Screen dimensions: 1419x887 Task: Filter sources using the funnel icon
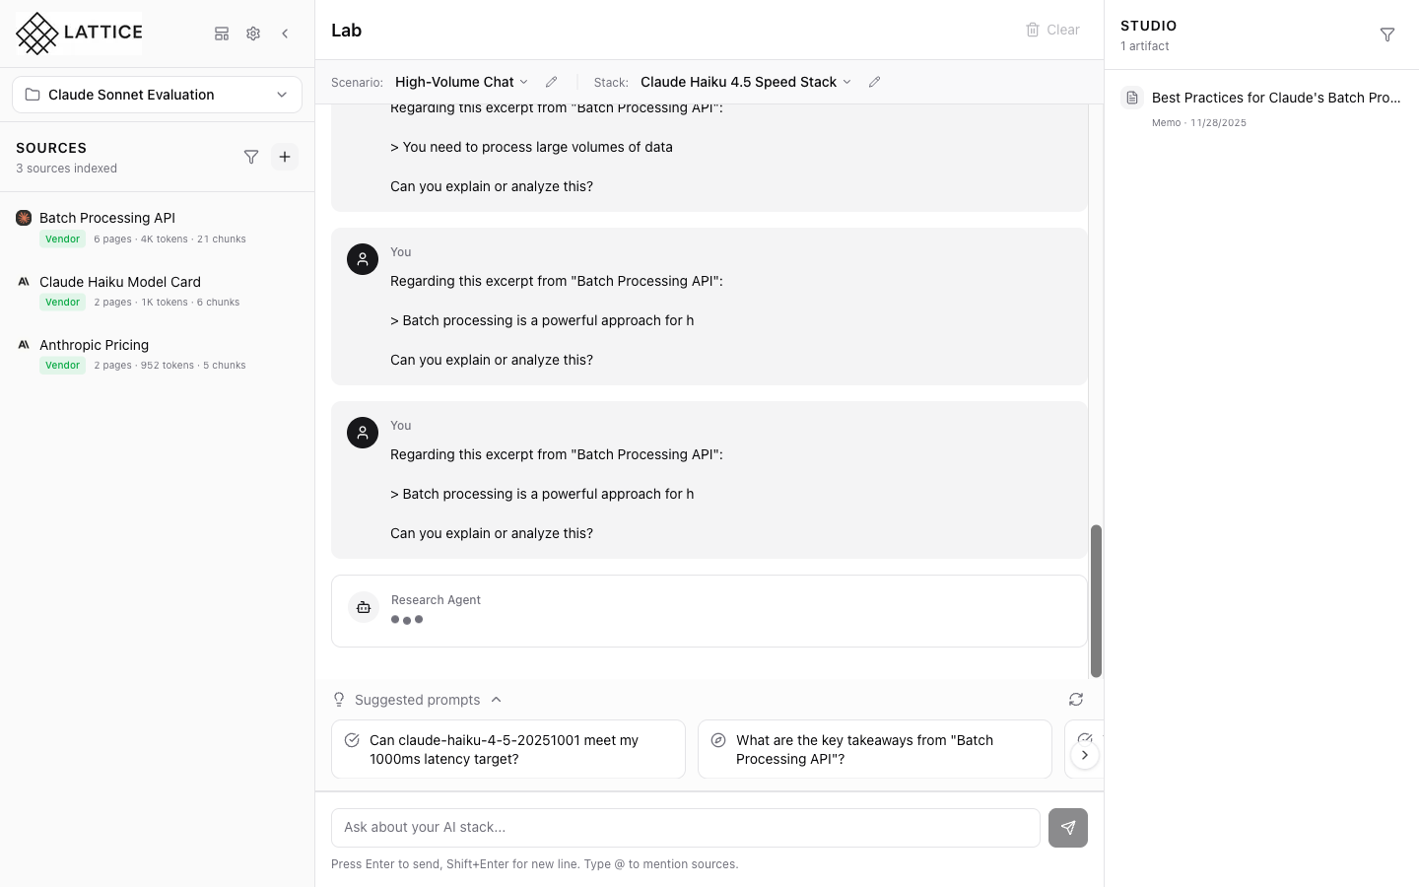point(251,157)
